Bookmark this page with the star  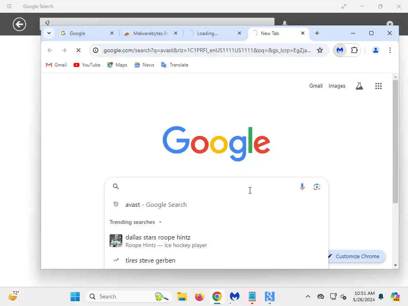point(320,50)
